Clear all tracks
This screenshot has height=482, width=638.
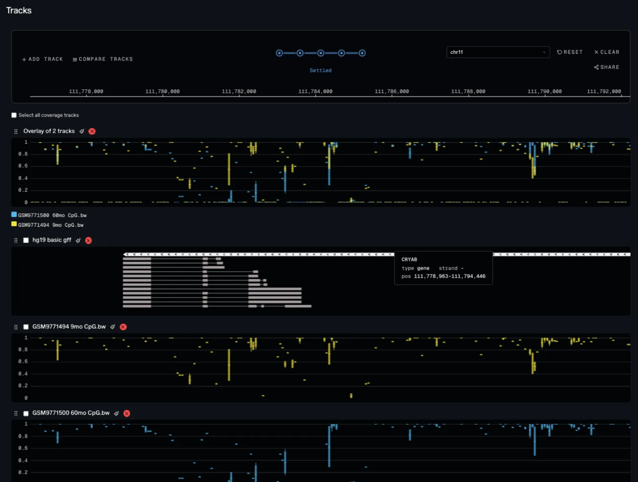tap(607, 52)
